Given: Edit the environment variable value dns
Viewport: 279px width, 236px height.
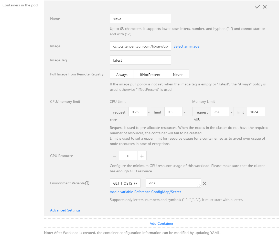Looking at the screenshot, I should (x=173, y=183).
